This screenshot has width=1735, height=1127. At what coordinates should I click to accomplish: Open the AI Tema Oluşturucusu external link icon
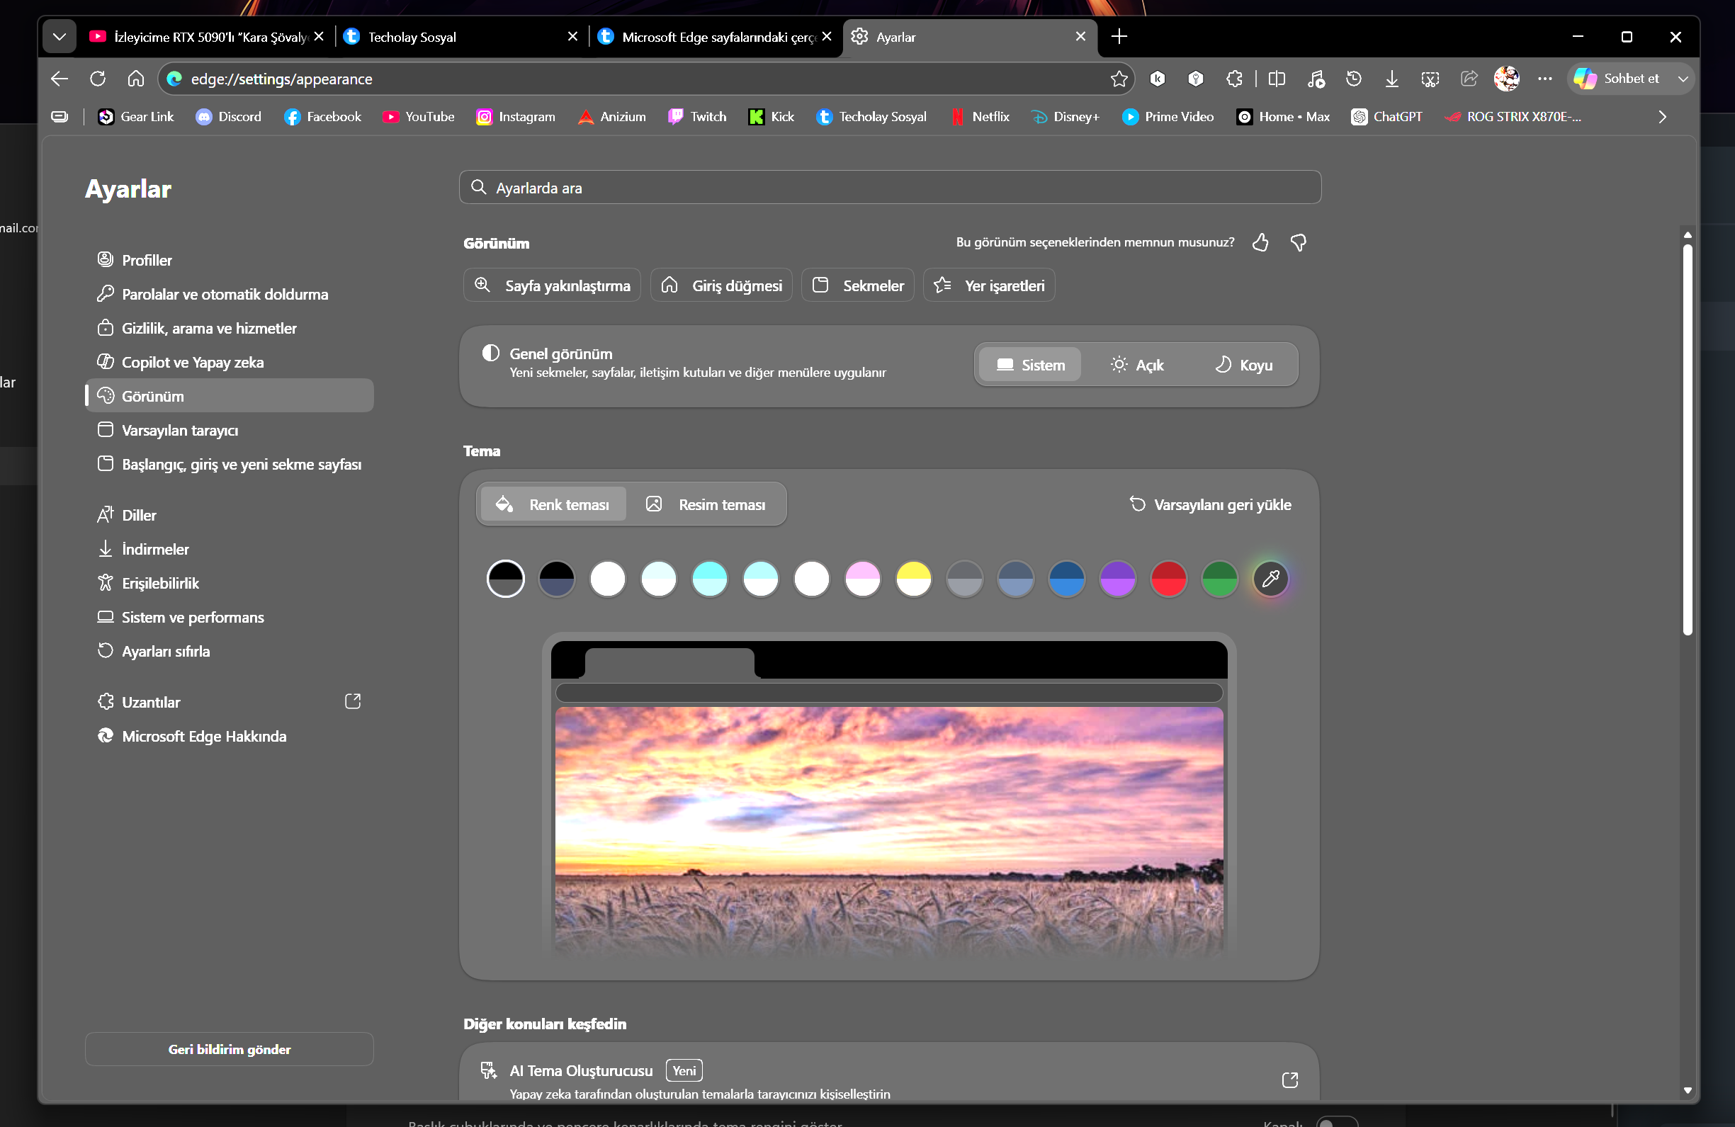pos(1290,1080)
